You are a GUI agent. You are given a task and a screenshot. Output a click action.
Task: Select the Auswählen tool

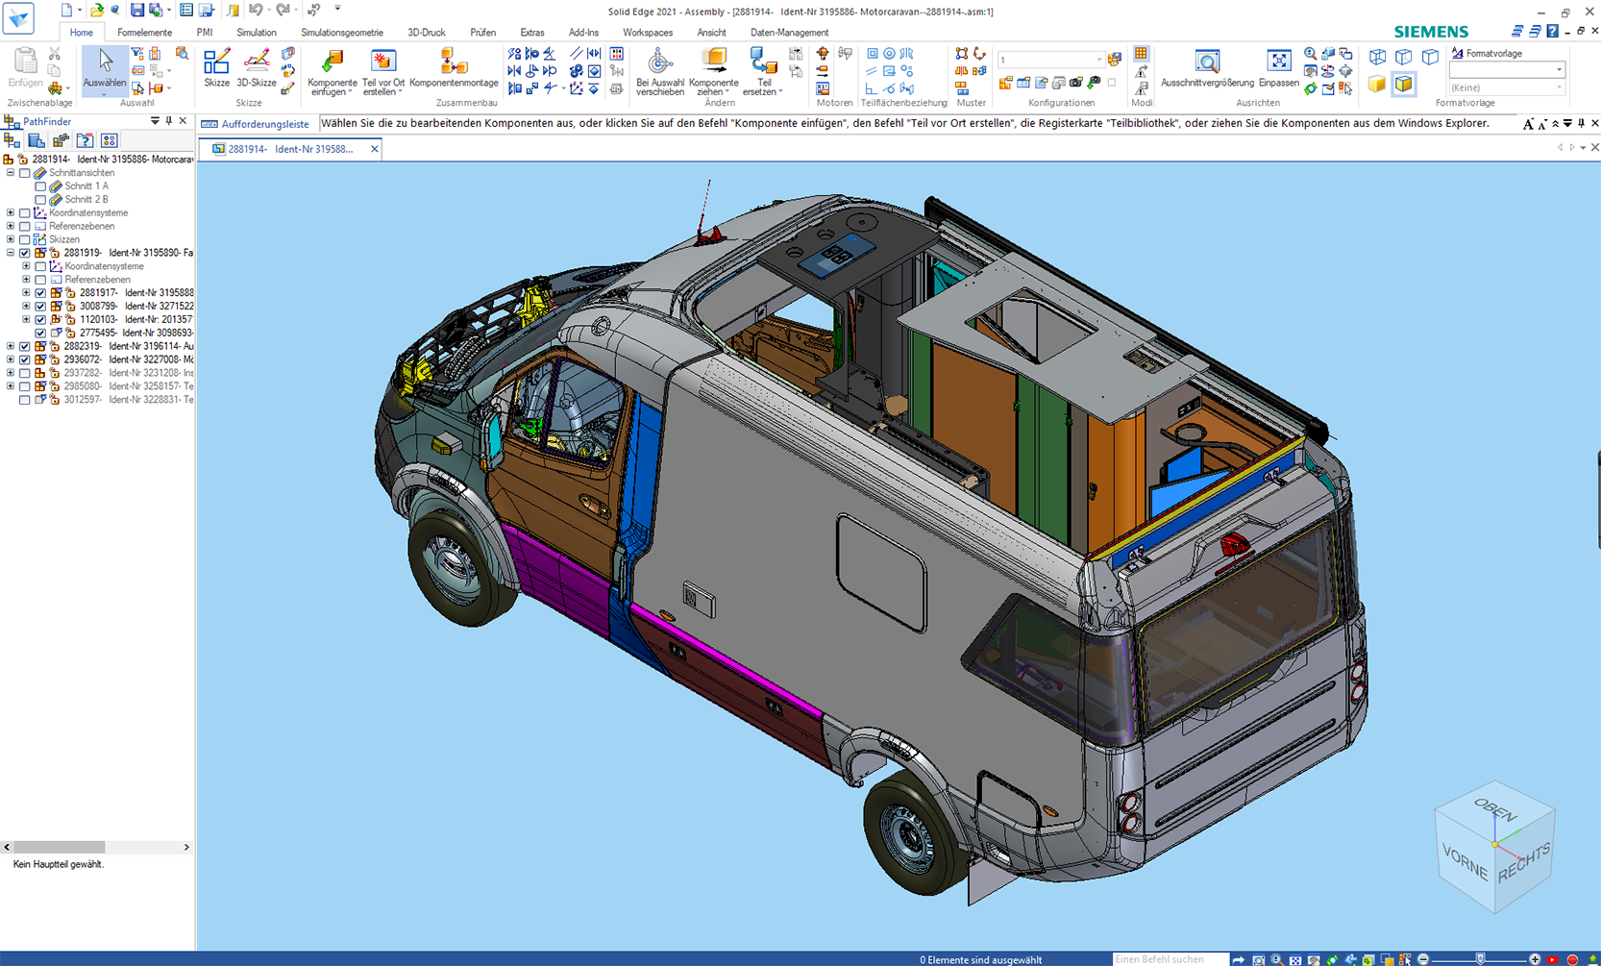coord(105,70)
